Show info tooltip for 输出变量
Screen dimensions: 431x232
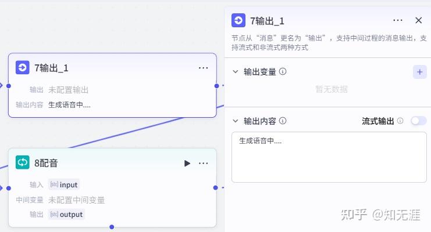tap(283, 71)
